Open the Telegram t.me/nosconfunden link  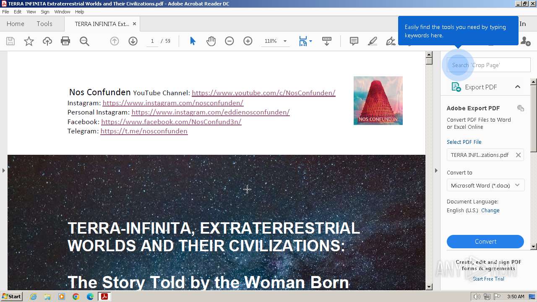[144, 131]
